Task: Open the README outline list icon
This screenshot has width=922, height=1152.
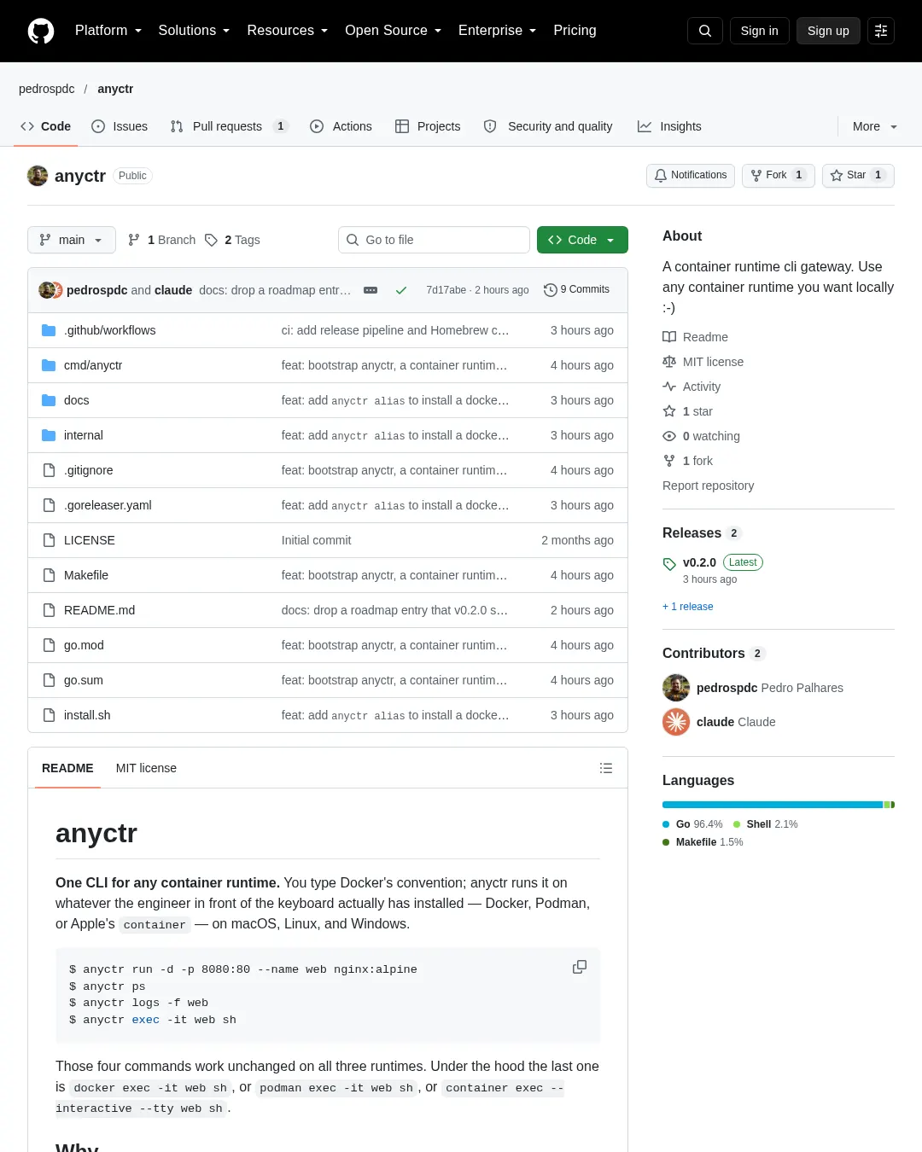Action: 606,768
